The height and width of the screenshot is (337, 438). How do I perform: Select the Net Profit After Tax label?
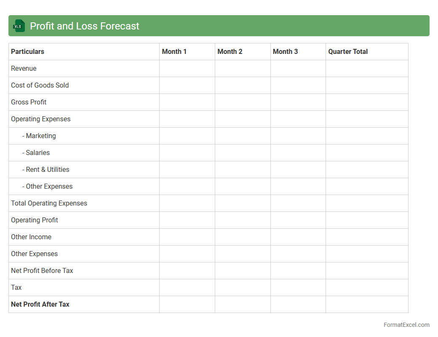click(40, 304)
